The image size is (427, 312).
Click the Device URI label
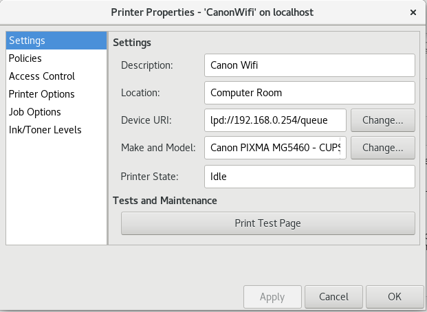pyautogui.click(x=146, y=120)
